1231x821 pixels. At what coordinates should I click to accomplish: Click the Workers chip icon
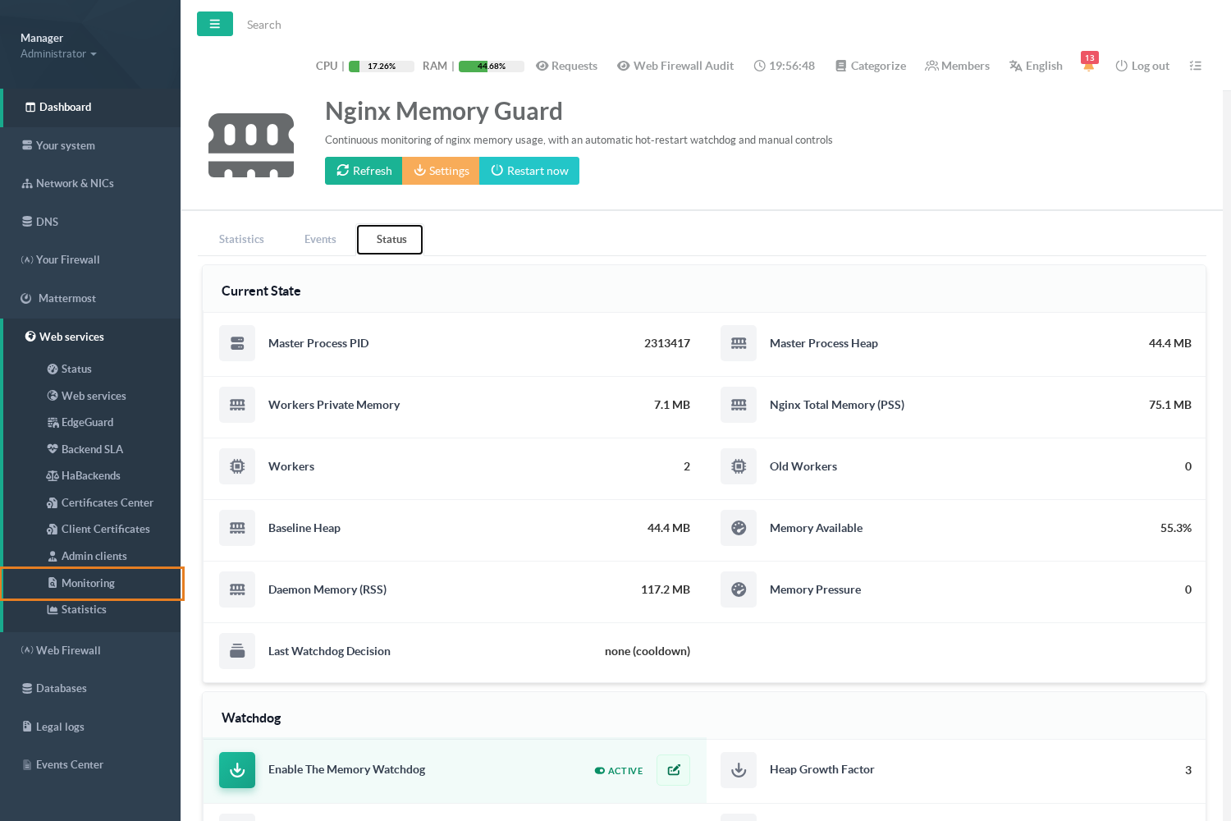(237, 466)
